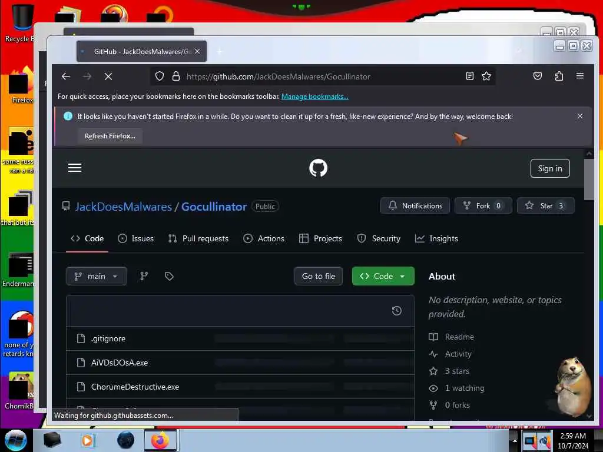
Task: View site security via padlock icon
Action: (x=175, y=76)
